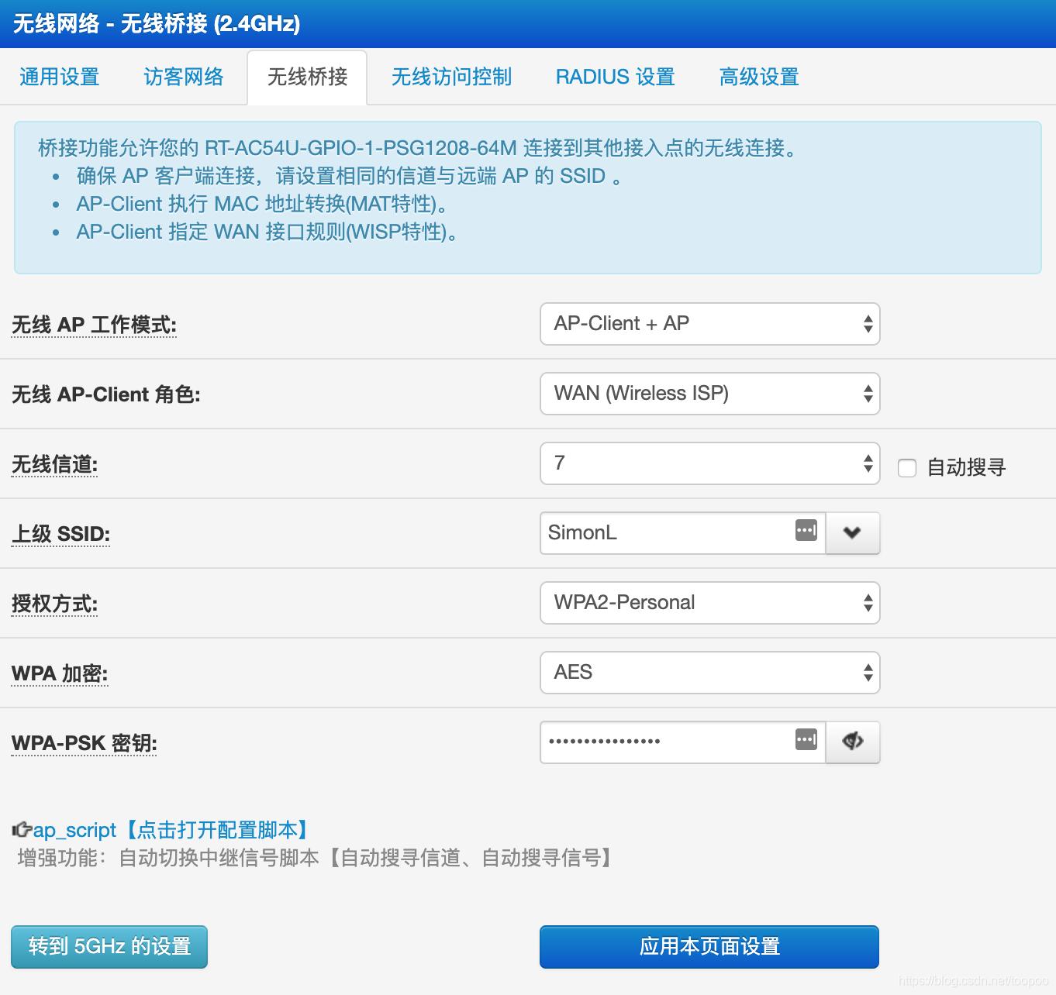Click the down-arrow scan button beside SimonL SSID
This screenshot has height=995, width=1056.
[x=853, y=533]
